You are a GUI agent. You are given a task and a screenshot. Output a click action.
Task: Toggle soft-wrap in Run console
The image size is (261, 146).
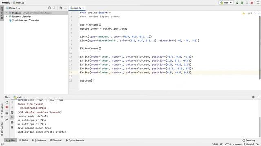click(12, 112)
